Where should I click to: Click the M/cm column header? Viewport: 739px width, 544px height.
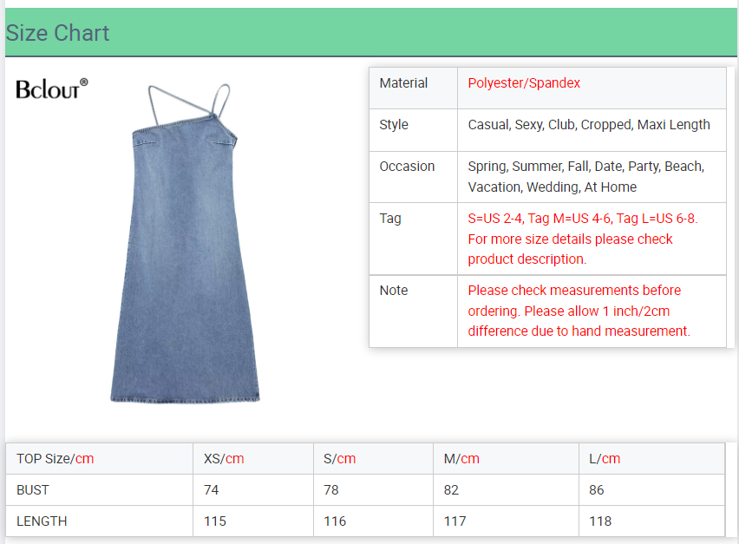(461, 459)
